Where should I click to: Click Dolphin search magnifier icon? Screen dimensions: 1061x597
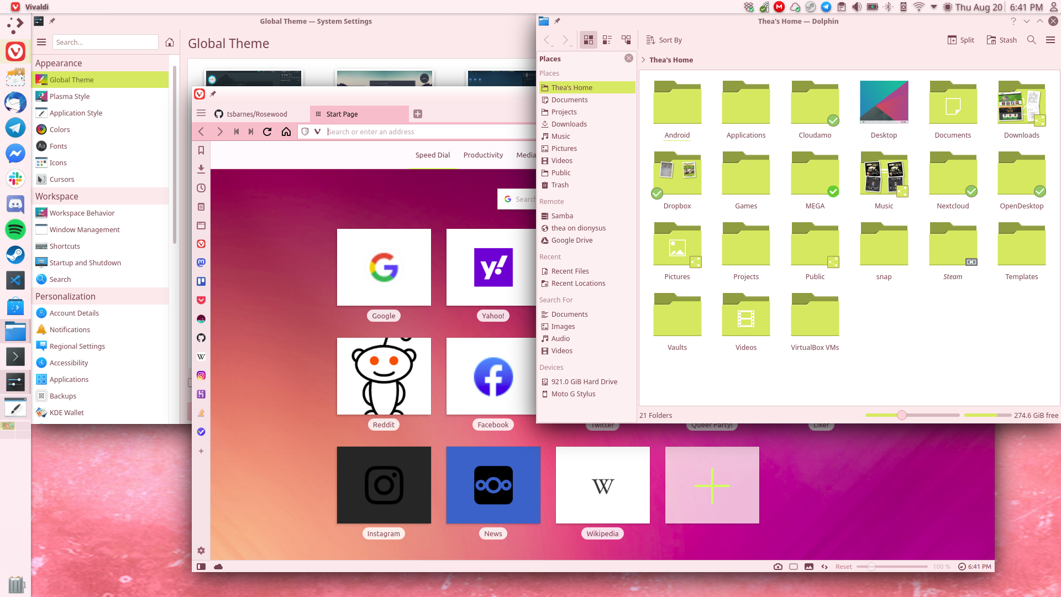pyautogui.click(x=1031, y=40)
